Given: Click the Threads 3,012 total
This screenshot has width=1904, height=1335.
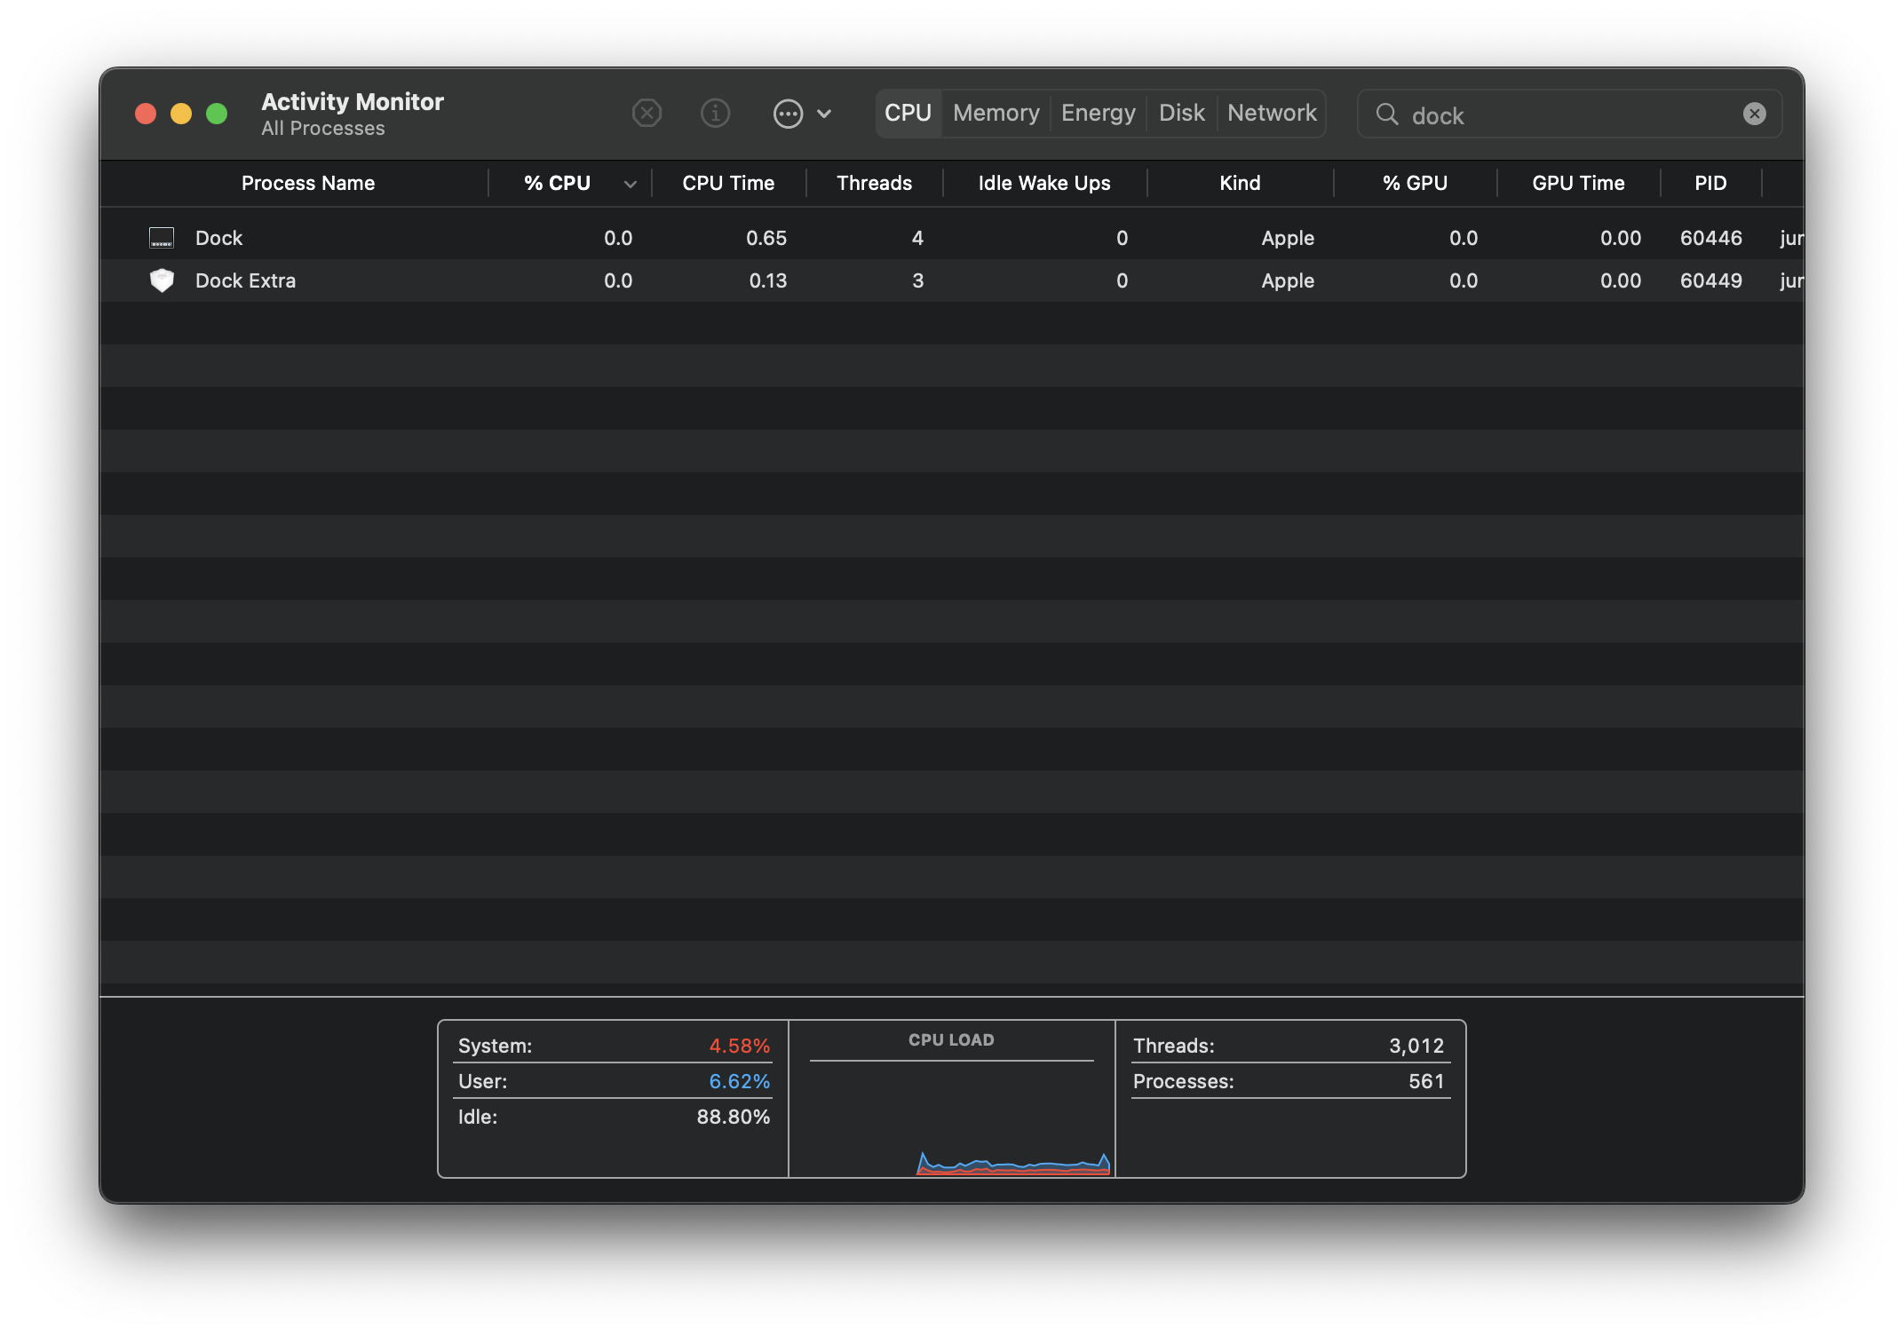Looking at the screenshot, I should 1416,1046.
